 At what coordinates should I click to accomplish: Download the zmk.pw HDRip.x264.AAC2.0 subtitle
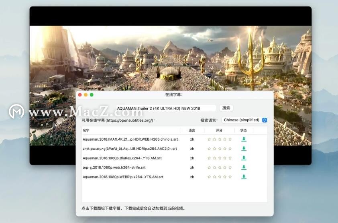click(244, 148)
